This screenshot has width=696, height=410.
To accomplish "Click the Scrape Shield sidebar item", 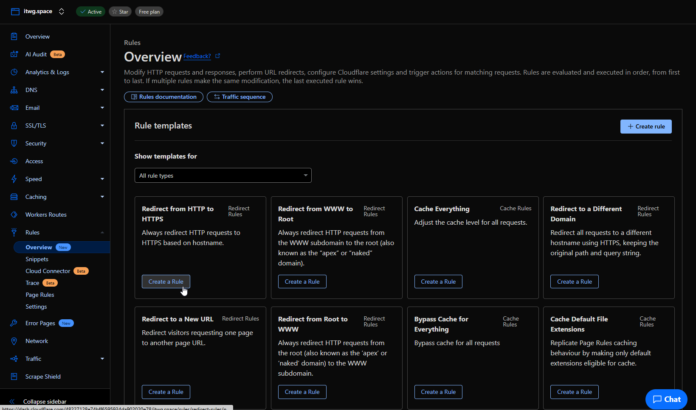I will (x=43, y=377).
